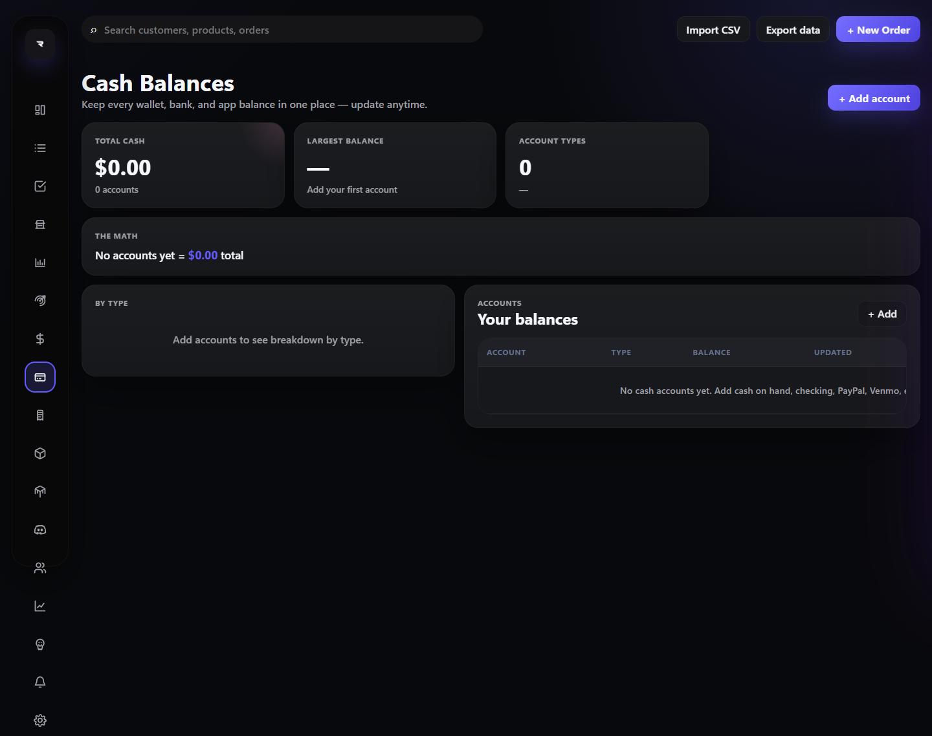Image resolution: width=932 pixels, height=736 pixels.
Task: Click the Account Types count 0
Action: coord(525,168)
